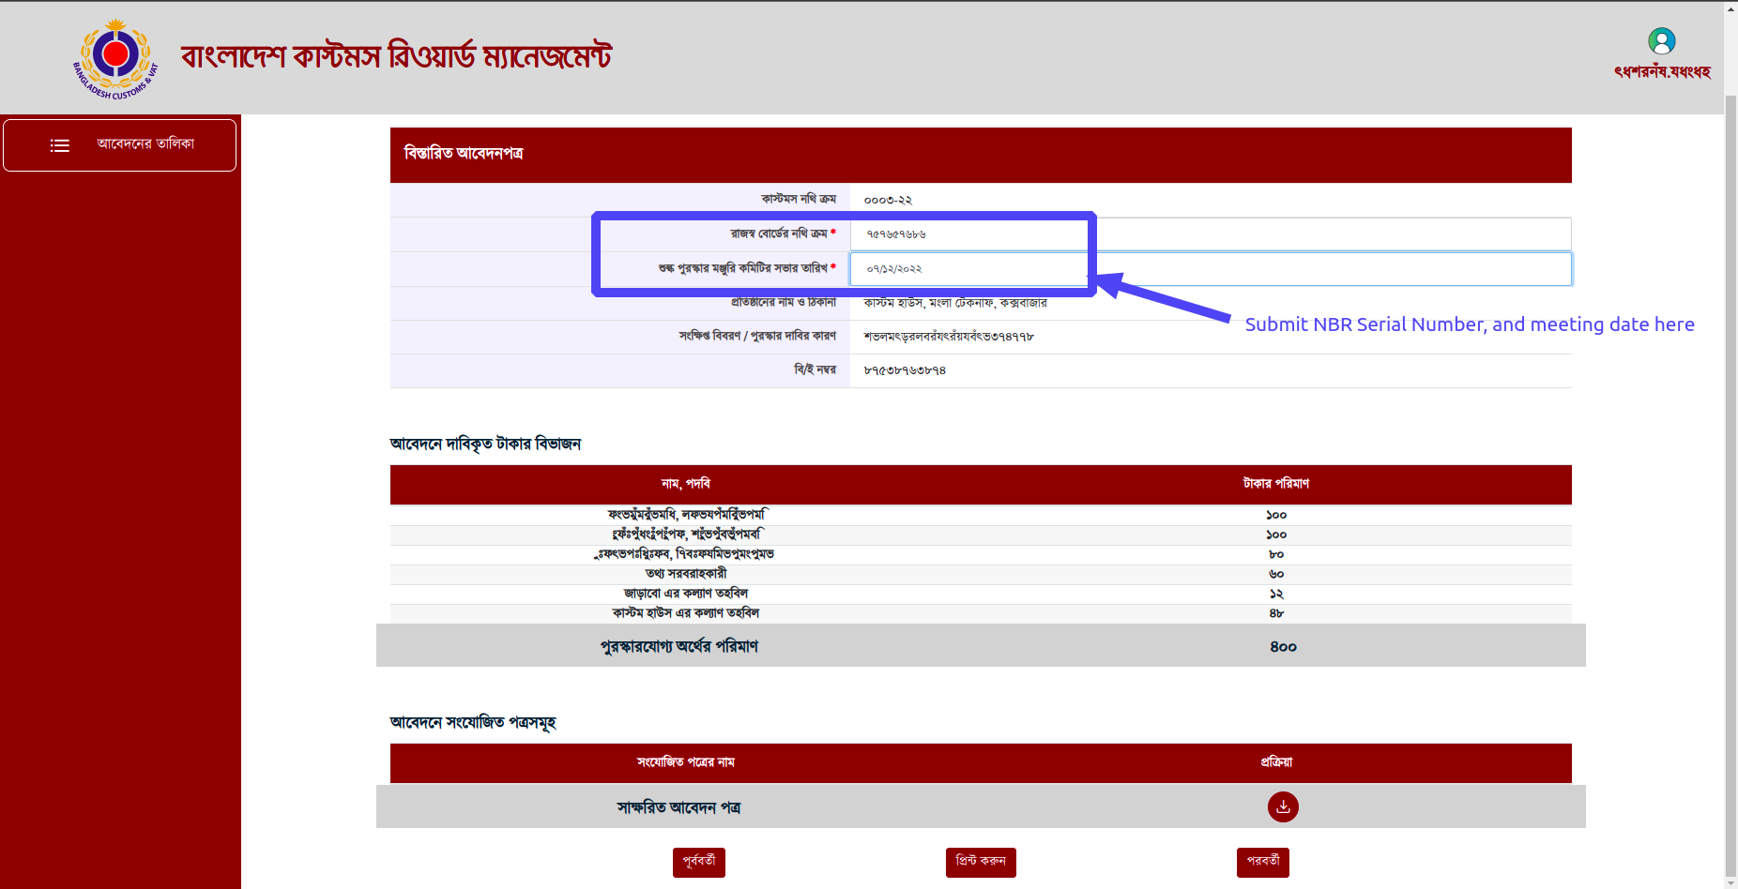This screenshot has width=1738, height=889.
Task: Select কাস্টম হাউস এর কল্যাণ তহবিল row
Action: pos(981,613)
